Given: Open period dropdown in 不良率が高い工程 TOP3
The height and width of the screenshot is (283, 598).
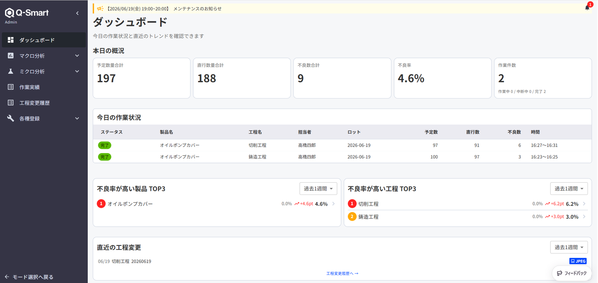Looking at the screenshot, I should (x=569, y=189).
